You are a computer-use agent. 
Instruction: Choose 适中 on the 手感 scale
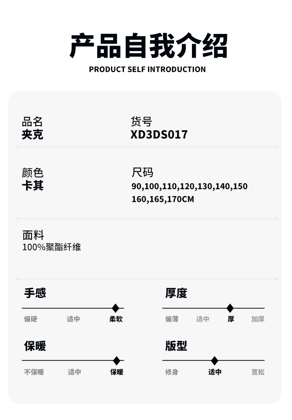coord(73,319)
